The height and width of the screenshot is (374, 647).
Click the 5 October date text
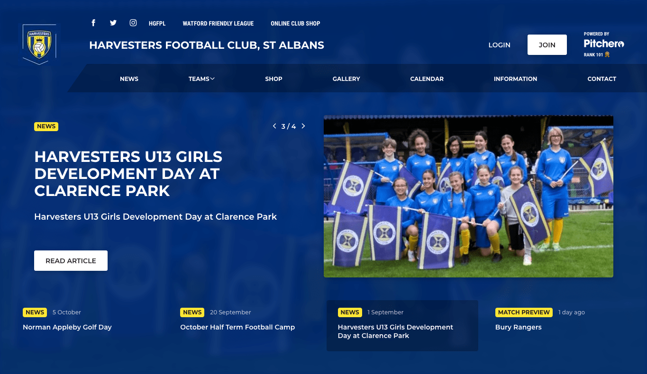(x=67, y=312)
